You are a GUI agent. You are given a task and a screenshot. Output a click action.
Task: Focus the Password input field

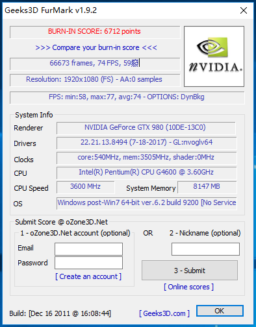88,263
